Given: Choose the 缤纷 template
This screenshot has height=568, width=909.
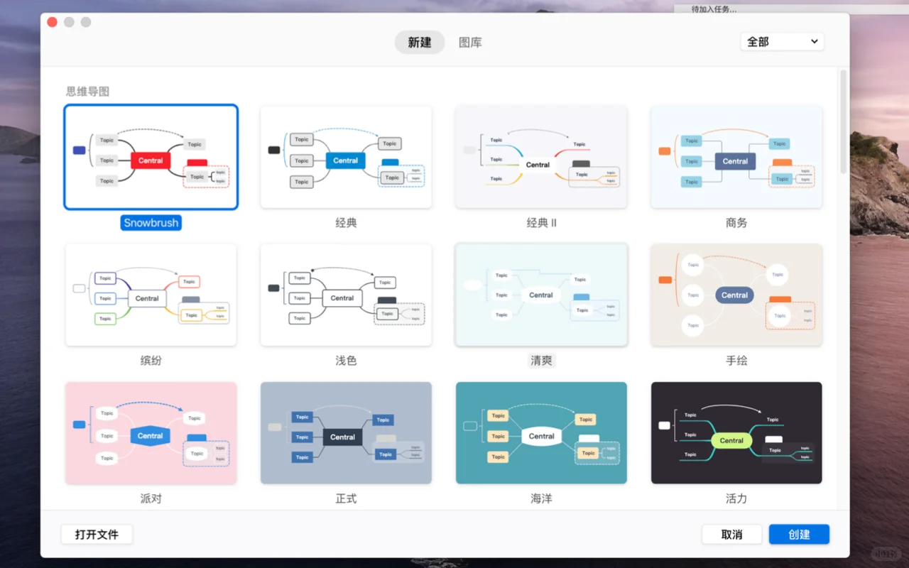Looking at the screenshot, I should tap(151, 295).
